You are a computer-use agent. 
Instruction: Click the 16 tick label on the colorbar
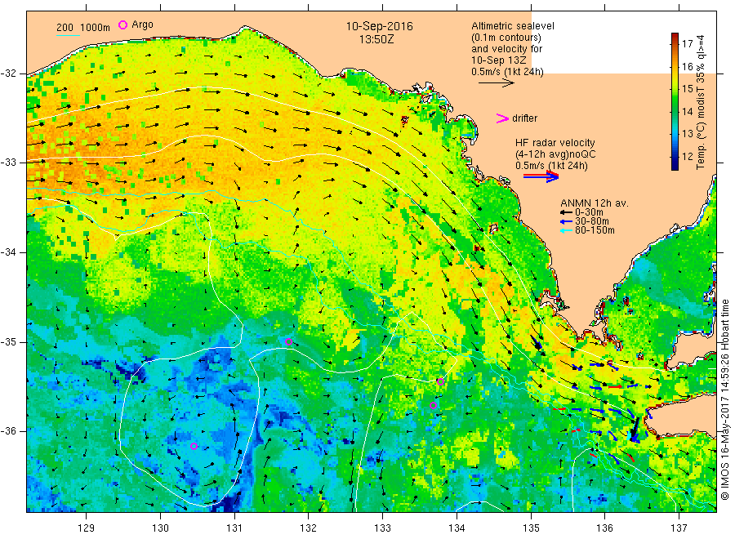687,66
